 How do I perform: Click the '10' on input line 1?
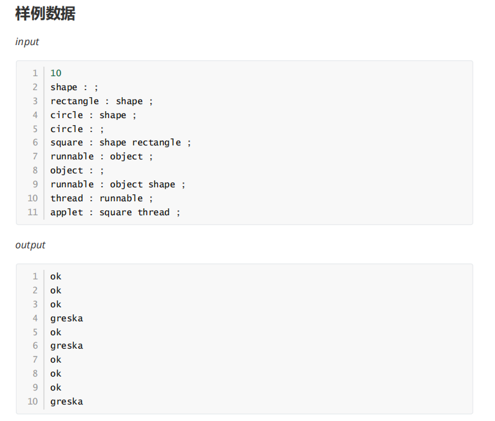tap(56, 73)
